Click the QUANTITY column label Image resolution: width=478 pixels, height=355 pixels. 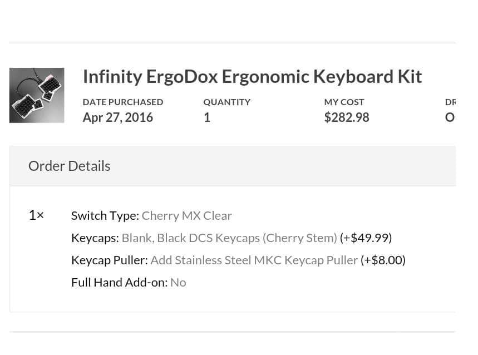[226, 102]
